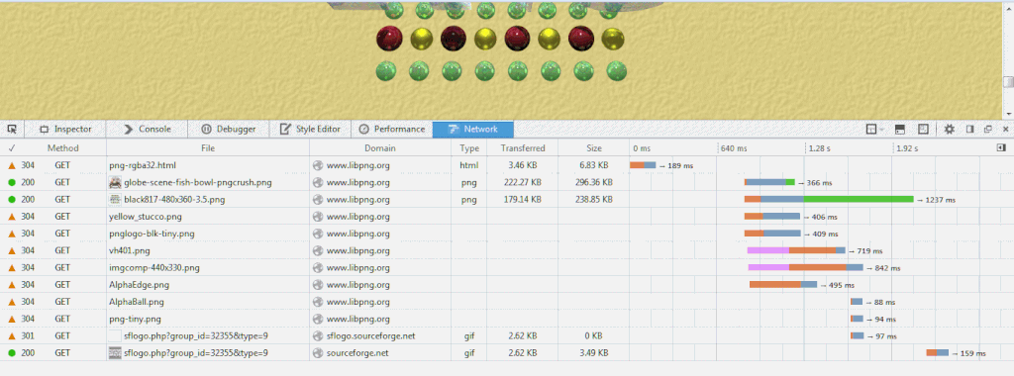Image resolution: width=1014 pixels, height=376 pixels.
Task: Sort requests by File column header
Action: pyautogui.click(x=208, y=148)
